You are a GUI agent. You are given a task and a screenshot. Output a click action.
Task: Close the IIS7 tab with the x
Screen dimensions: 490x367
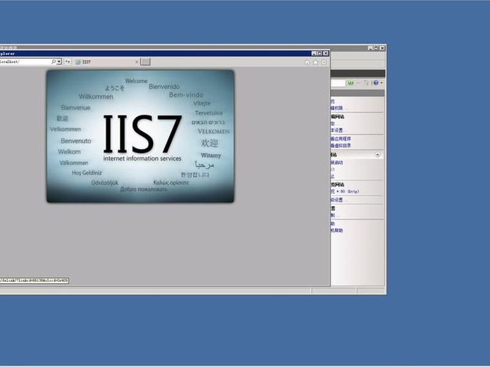[x=137, y=62]
